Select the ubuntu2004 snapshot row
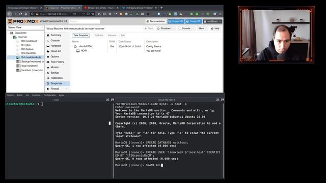 [147, 46]
